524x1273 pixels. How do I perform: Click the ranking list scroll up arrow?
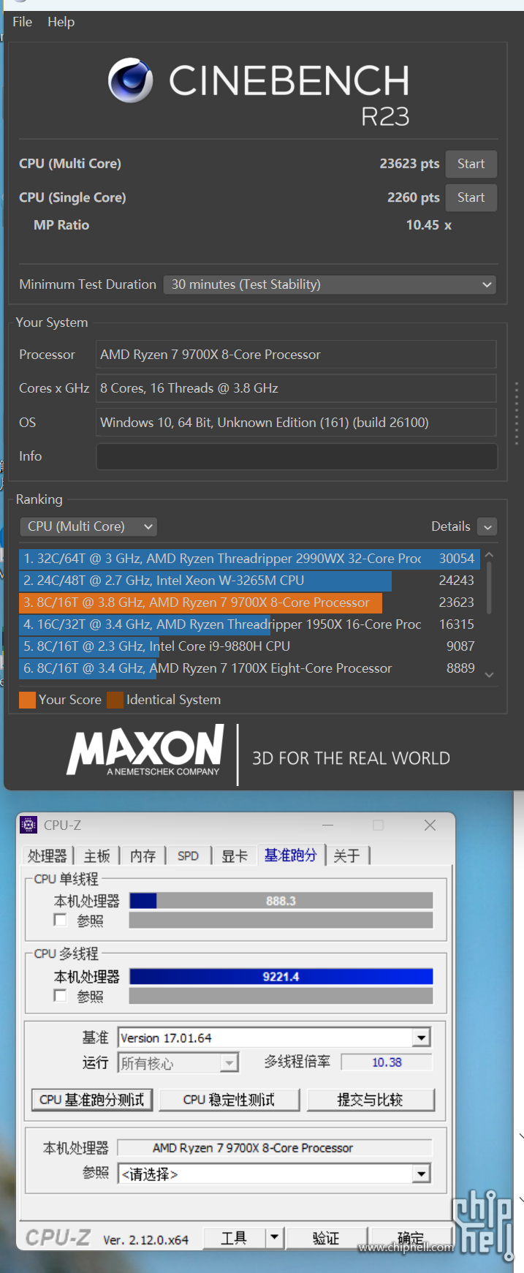pyautogui.click(x=489, y=555)
